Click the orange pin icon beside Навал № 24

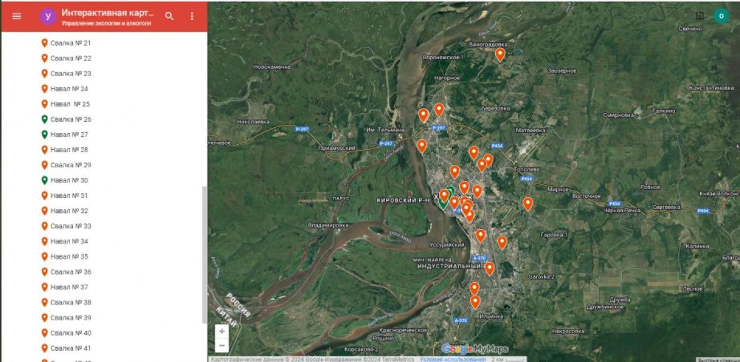[x=44, y=89]
